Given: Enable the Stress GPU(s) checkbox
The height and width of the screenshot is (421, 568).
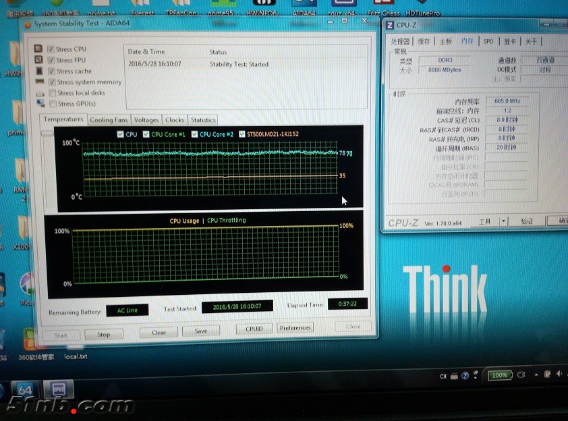Looking at the screenshot, I should [52, 104].
